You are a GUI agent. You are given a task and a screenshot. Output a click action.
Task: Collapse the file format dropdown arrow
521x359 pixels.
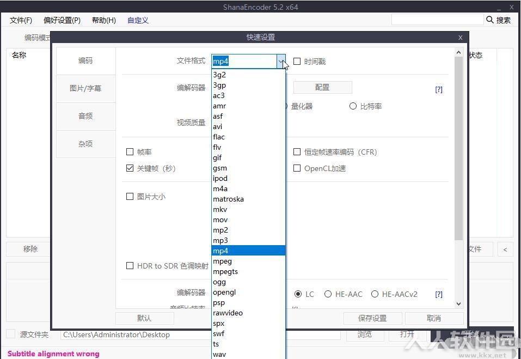tap(281, 61)
